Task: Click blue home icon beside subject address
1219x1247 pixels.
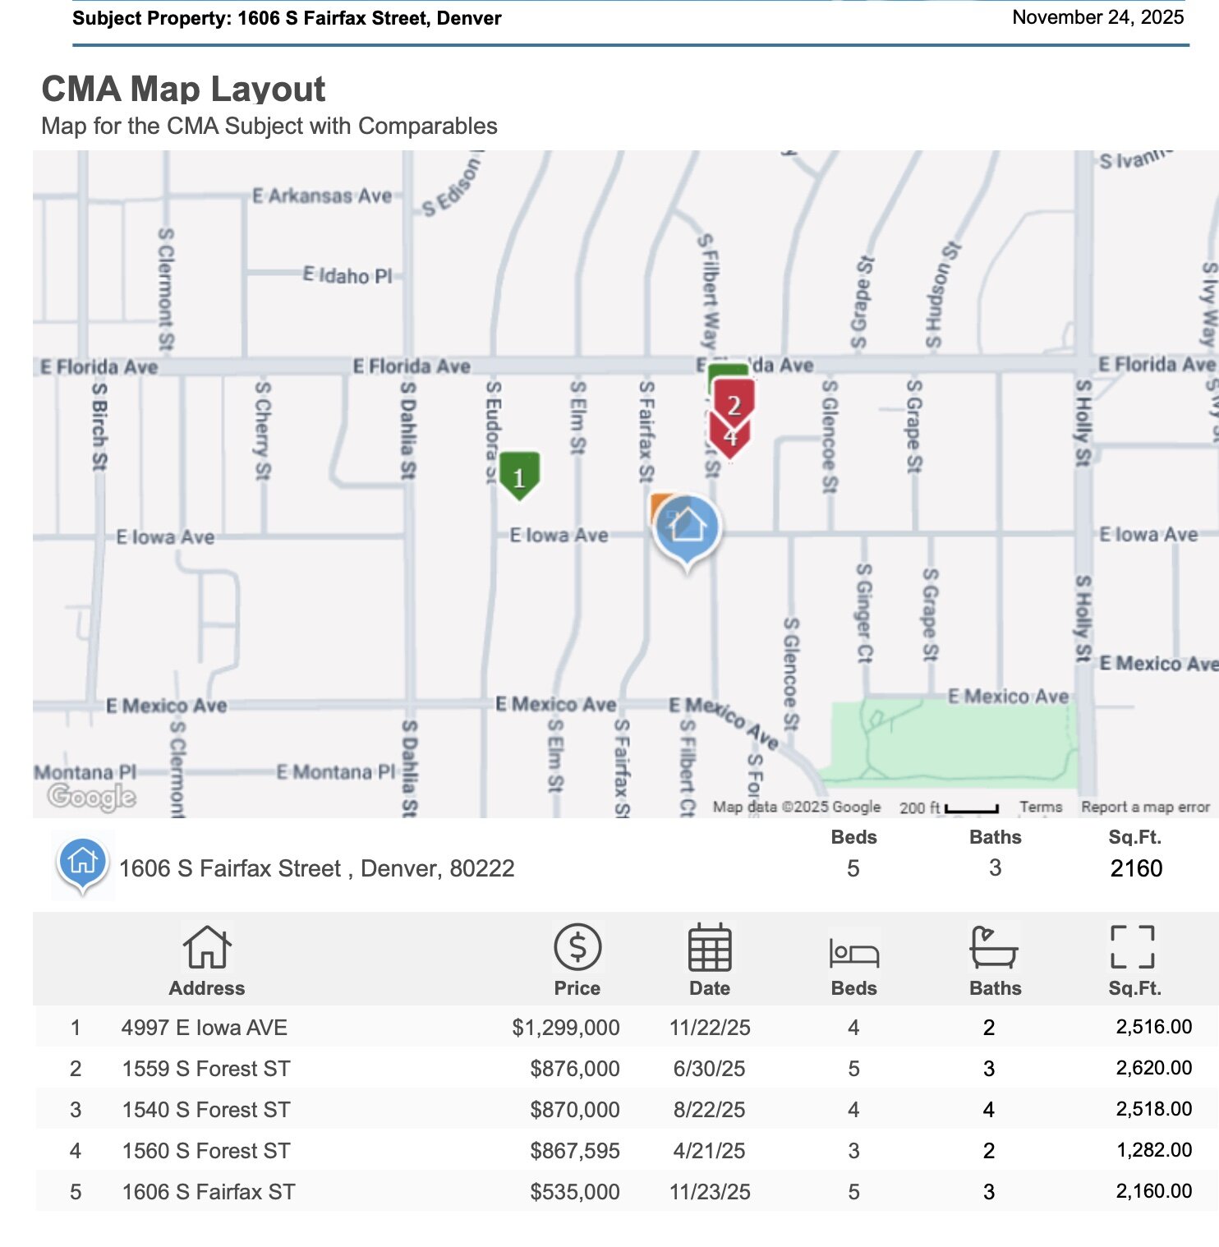Action: click(82, 863)
